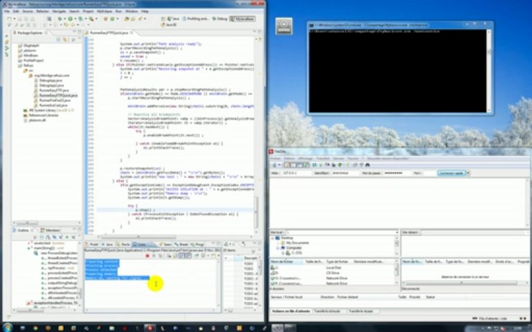Click the green Run toolbar icon
532x332 pixels.
click(x=70, y=19)
